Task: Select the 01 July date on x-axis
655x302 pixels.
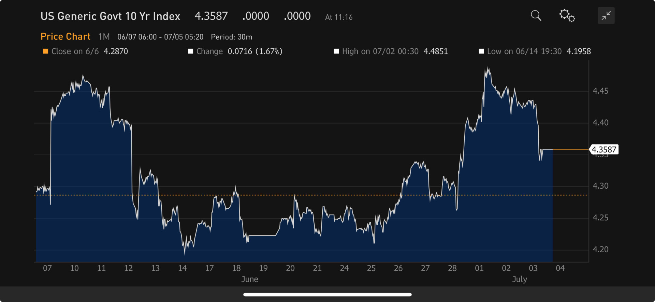Action: coord(479,268)
